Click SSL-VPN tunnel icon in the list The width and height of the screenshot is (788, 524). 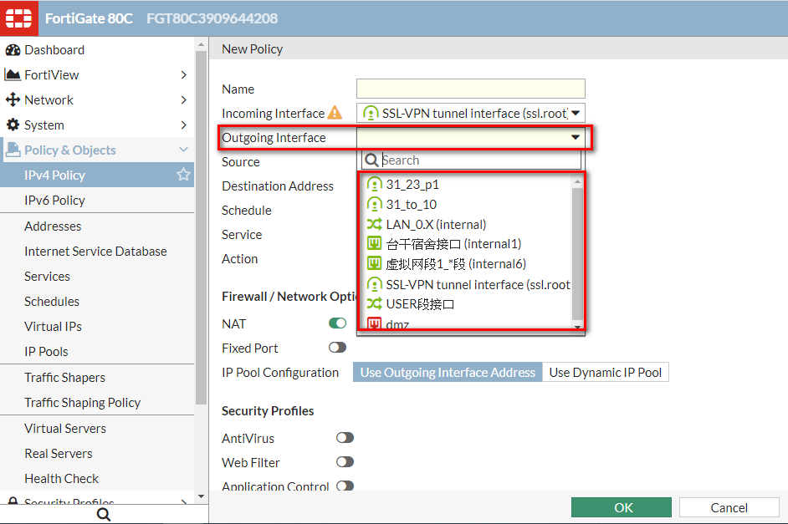[x=375, y=285]
